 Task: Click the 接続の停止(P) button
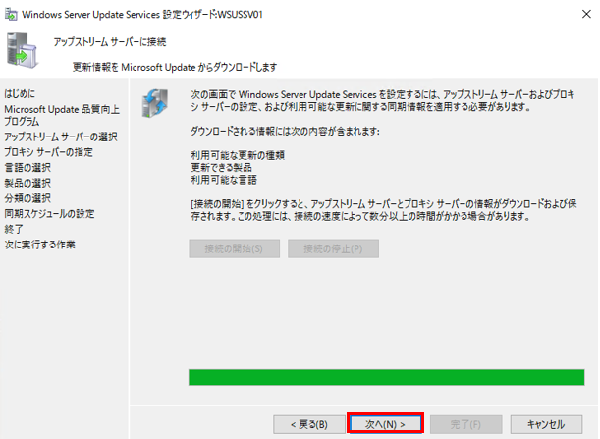[333, 248]
